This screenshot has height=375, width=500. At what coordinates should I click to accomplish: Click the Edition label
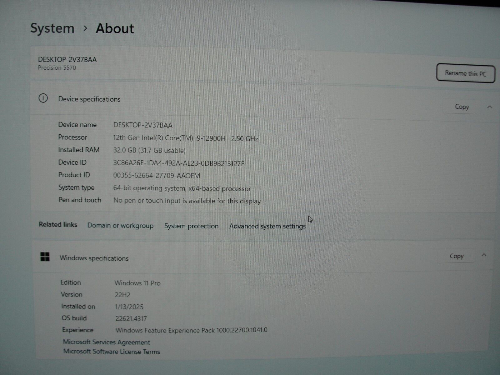point(71,282)
